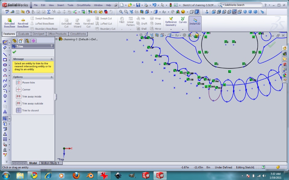Click the Fillet feature icon
Screen dimensions: 289x180
click(122, 20)
